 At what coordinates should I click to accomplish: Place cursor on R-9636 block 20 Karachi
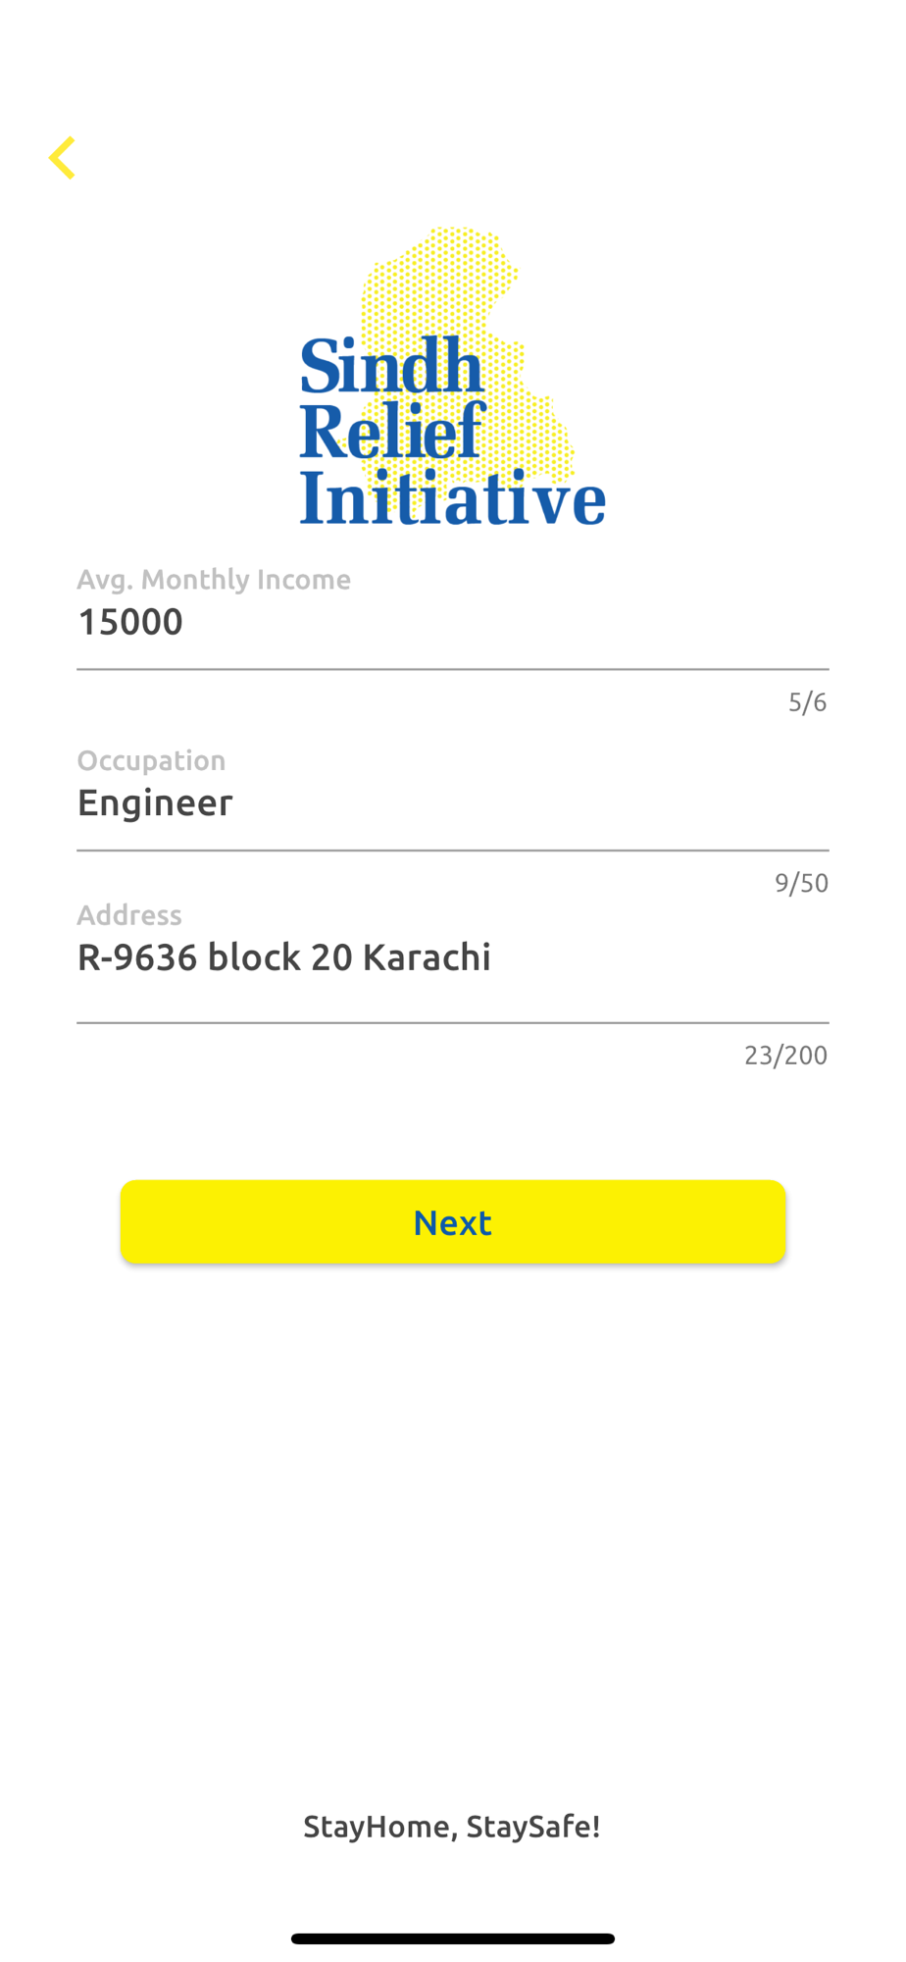coord(284,957)
